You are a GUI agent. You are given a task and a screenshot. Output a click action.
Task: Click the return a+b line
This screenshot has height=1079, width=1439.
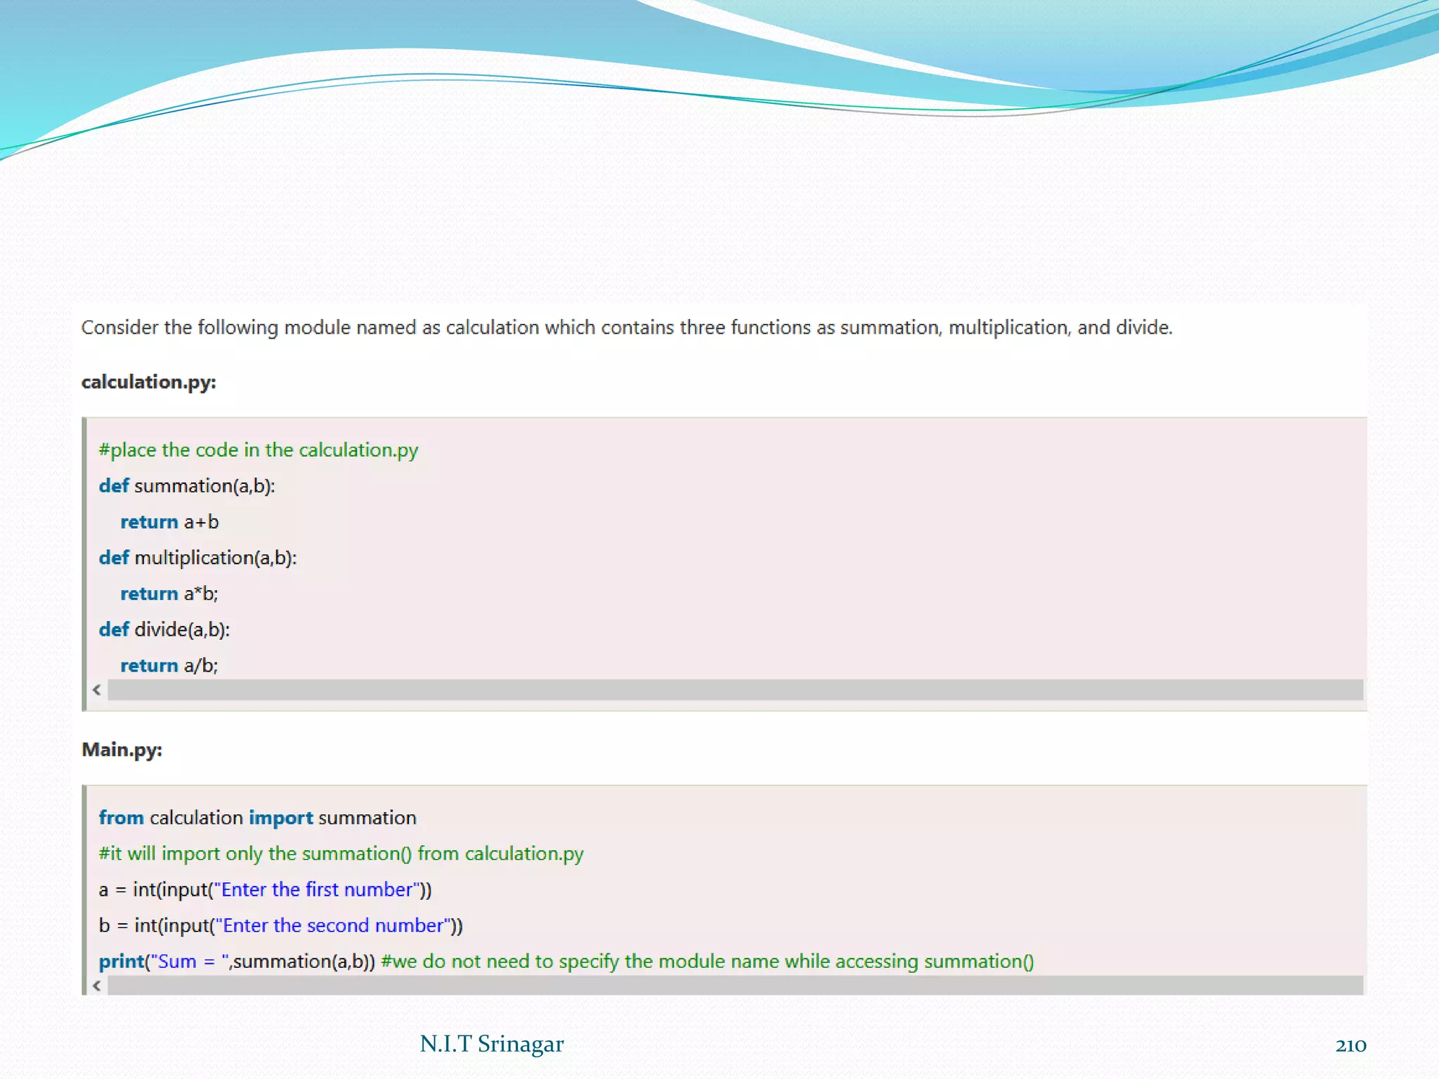(x=169, y=522)
